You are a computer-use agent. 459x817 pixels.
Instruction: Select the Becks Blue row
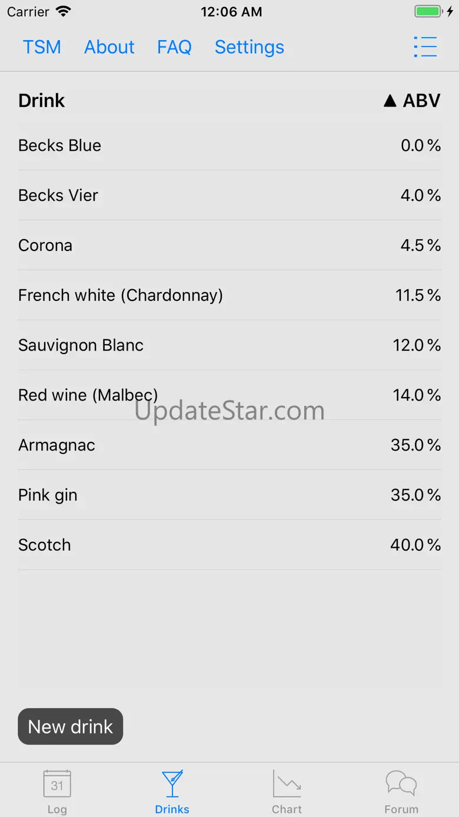tap(229, 145)
